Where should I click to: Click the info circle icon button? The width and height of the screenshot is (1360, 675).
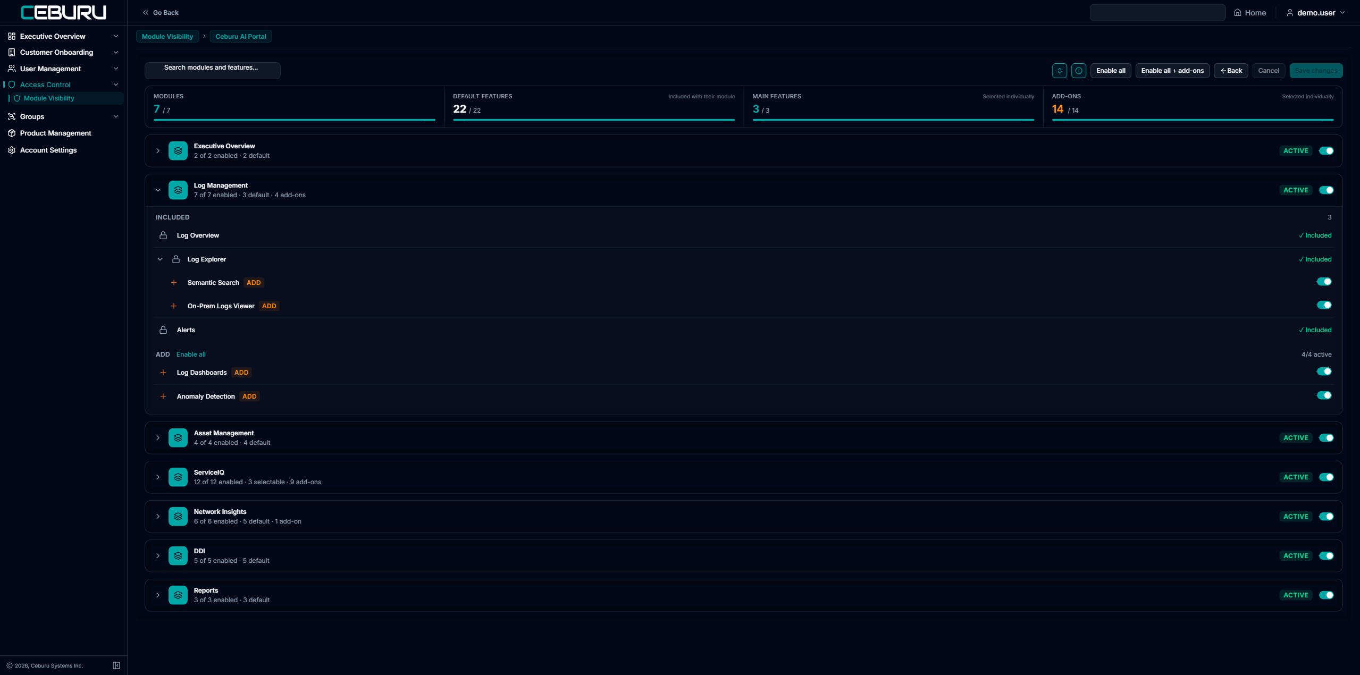(1078, 71)
